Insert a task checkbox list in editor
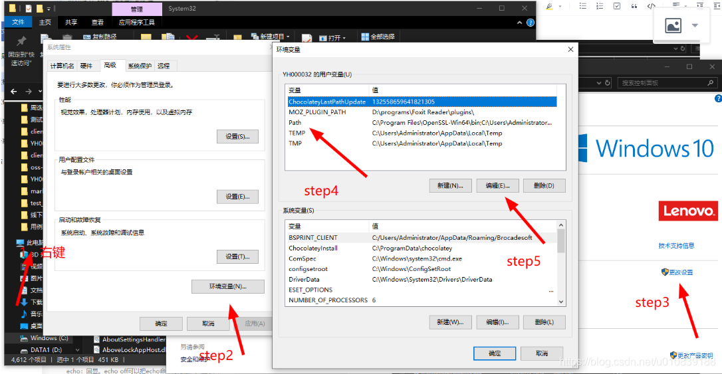 tap(617, 6)
